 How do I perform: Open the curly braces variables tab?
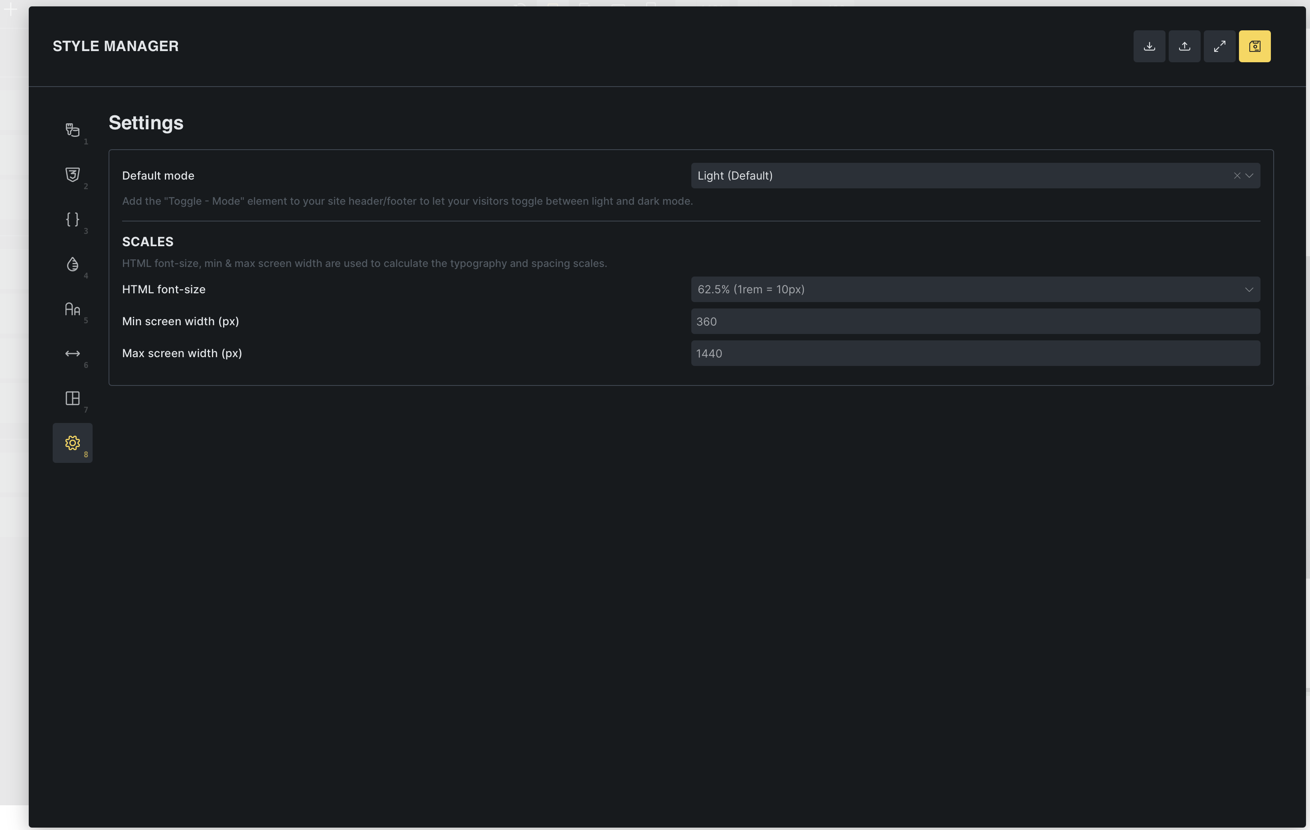coord(72,219)
